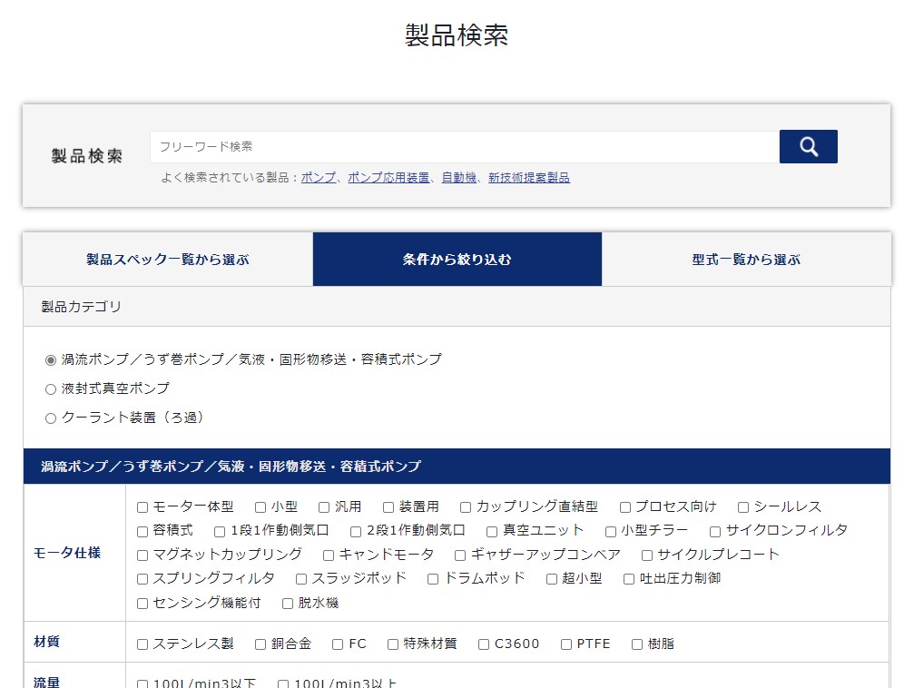Tick the 脱水機 checkbox

288,604
